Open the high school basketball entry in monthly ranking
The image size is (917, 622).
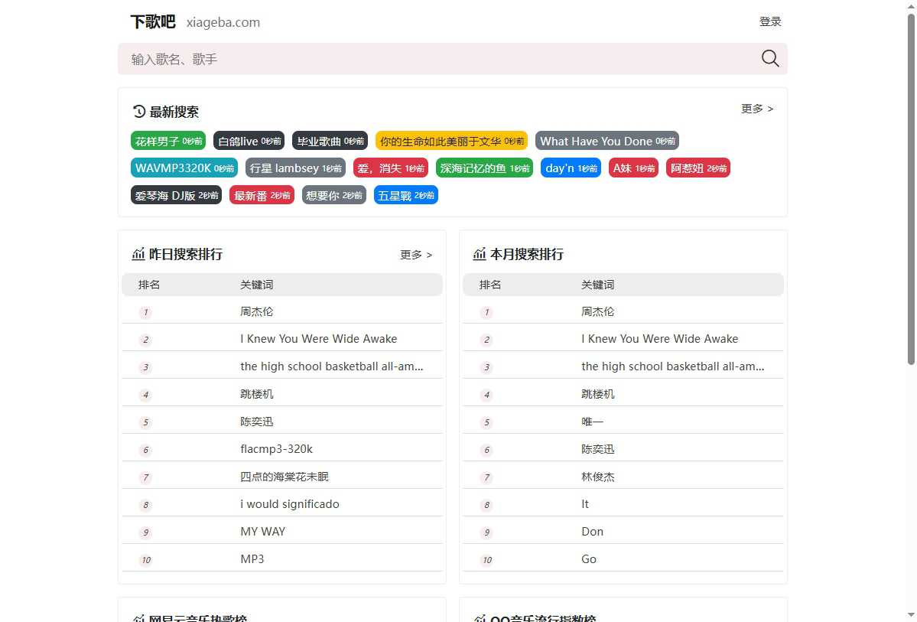click(x=672, y=366)
